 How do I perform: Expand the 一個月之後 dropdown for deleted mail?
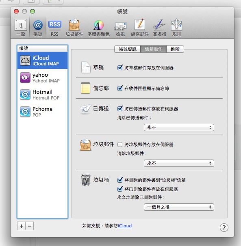click(x=179, y=207)
